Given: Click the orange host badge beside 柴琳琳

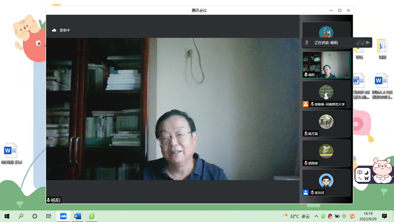Looking at the screenshot, I should coord(305,104).
